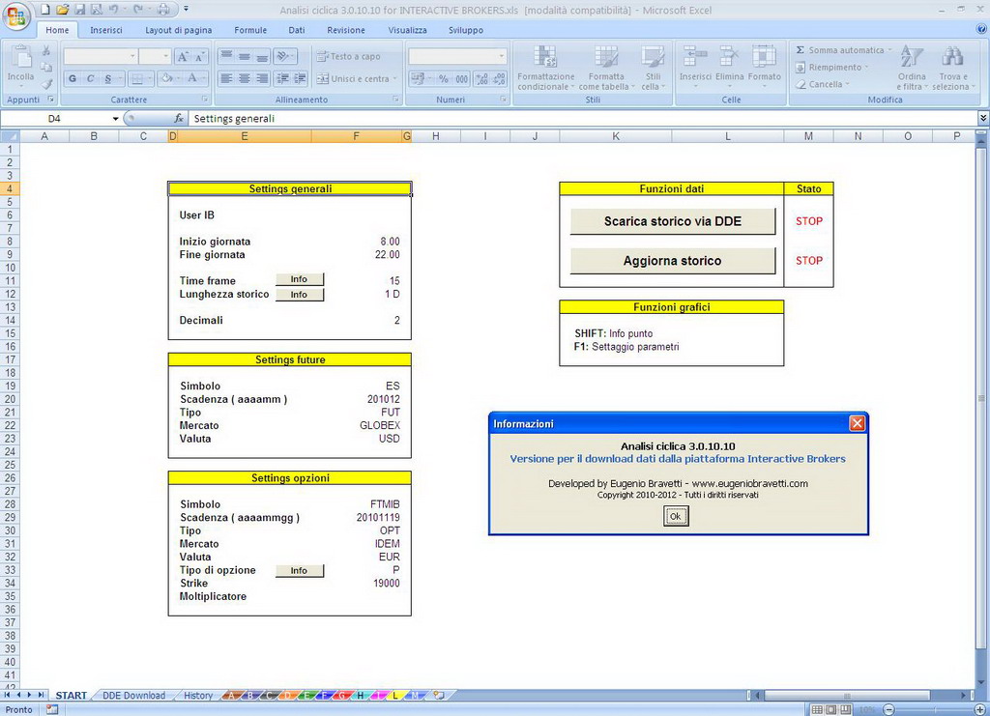Click the zoom out minus button
The image size is (990, 716).
(888, 709)
